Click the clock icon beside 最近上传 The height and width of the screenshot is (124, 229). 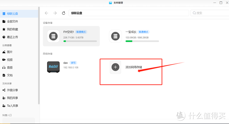click(4, 37)
